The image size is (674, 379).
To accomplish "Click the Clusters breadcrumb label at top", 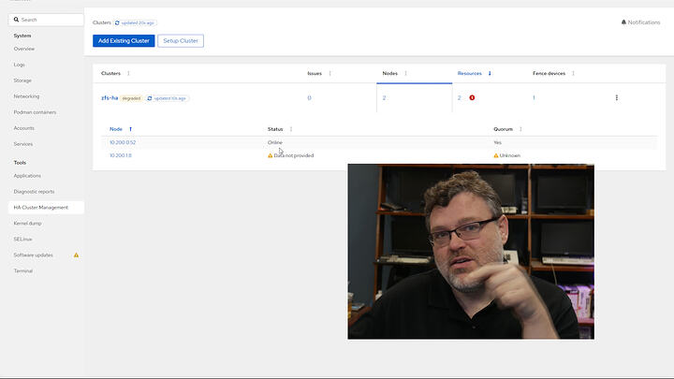I will click(x=102, y=22).
